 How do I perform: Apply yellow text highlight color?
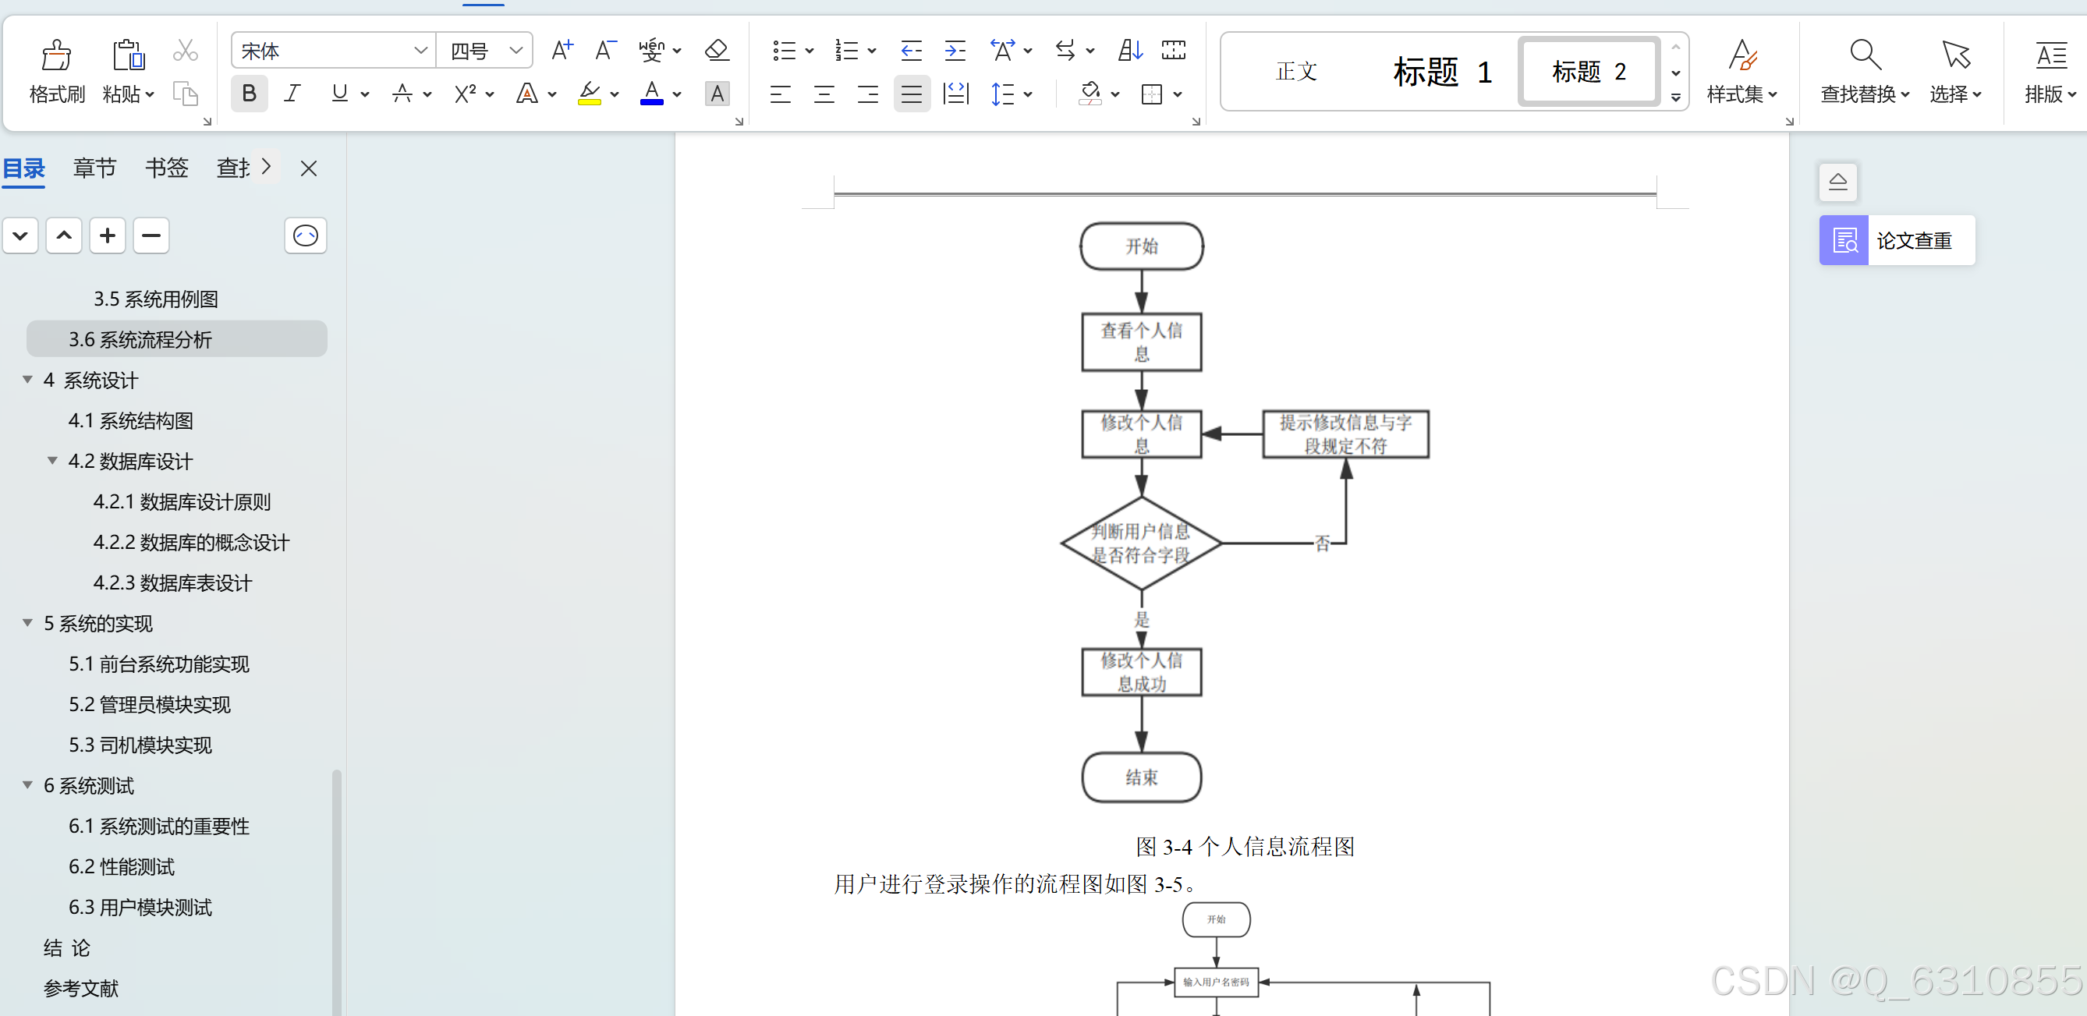589,94
